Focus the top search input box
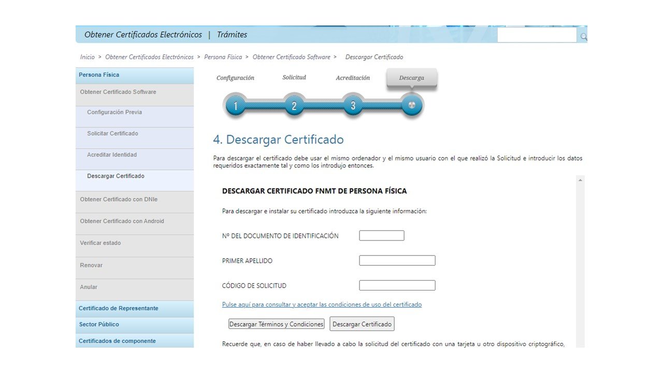This screenshot has height=373, width=663. point(537,35)
